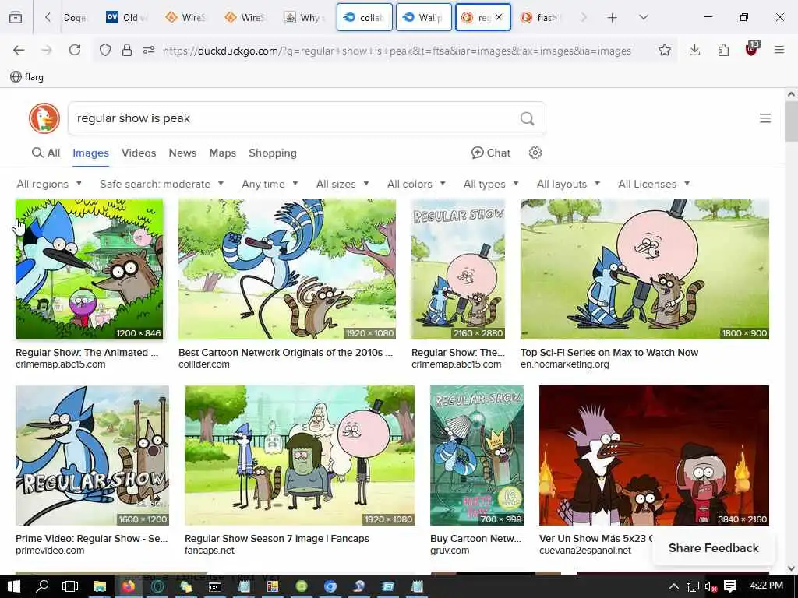The height and width of the screenshot is (598, 798).
Task: Open the Chat button
Action: click(x=491, y=153)
